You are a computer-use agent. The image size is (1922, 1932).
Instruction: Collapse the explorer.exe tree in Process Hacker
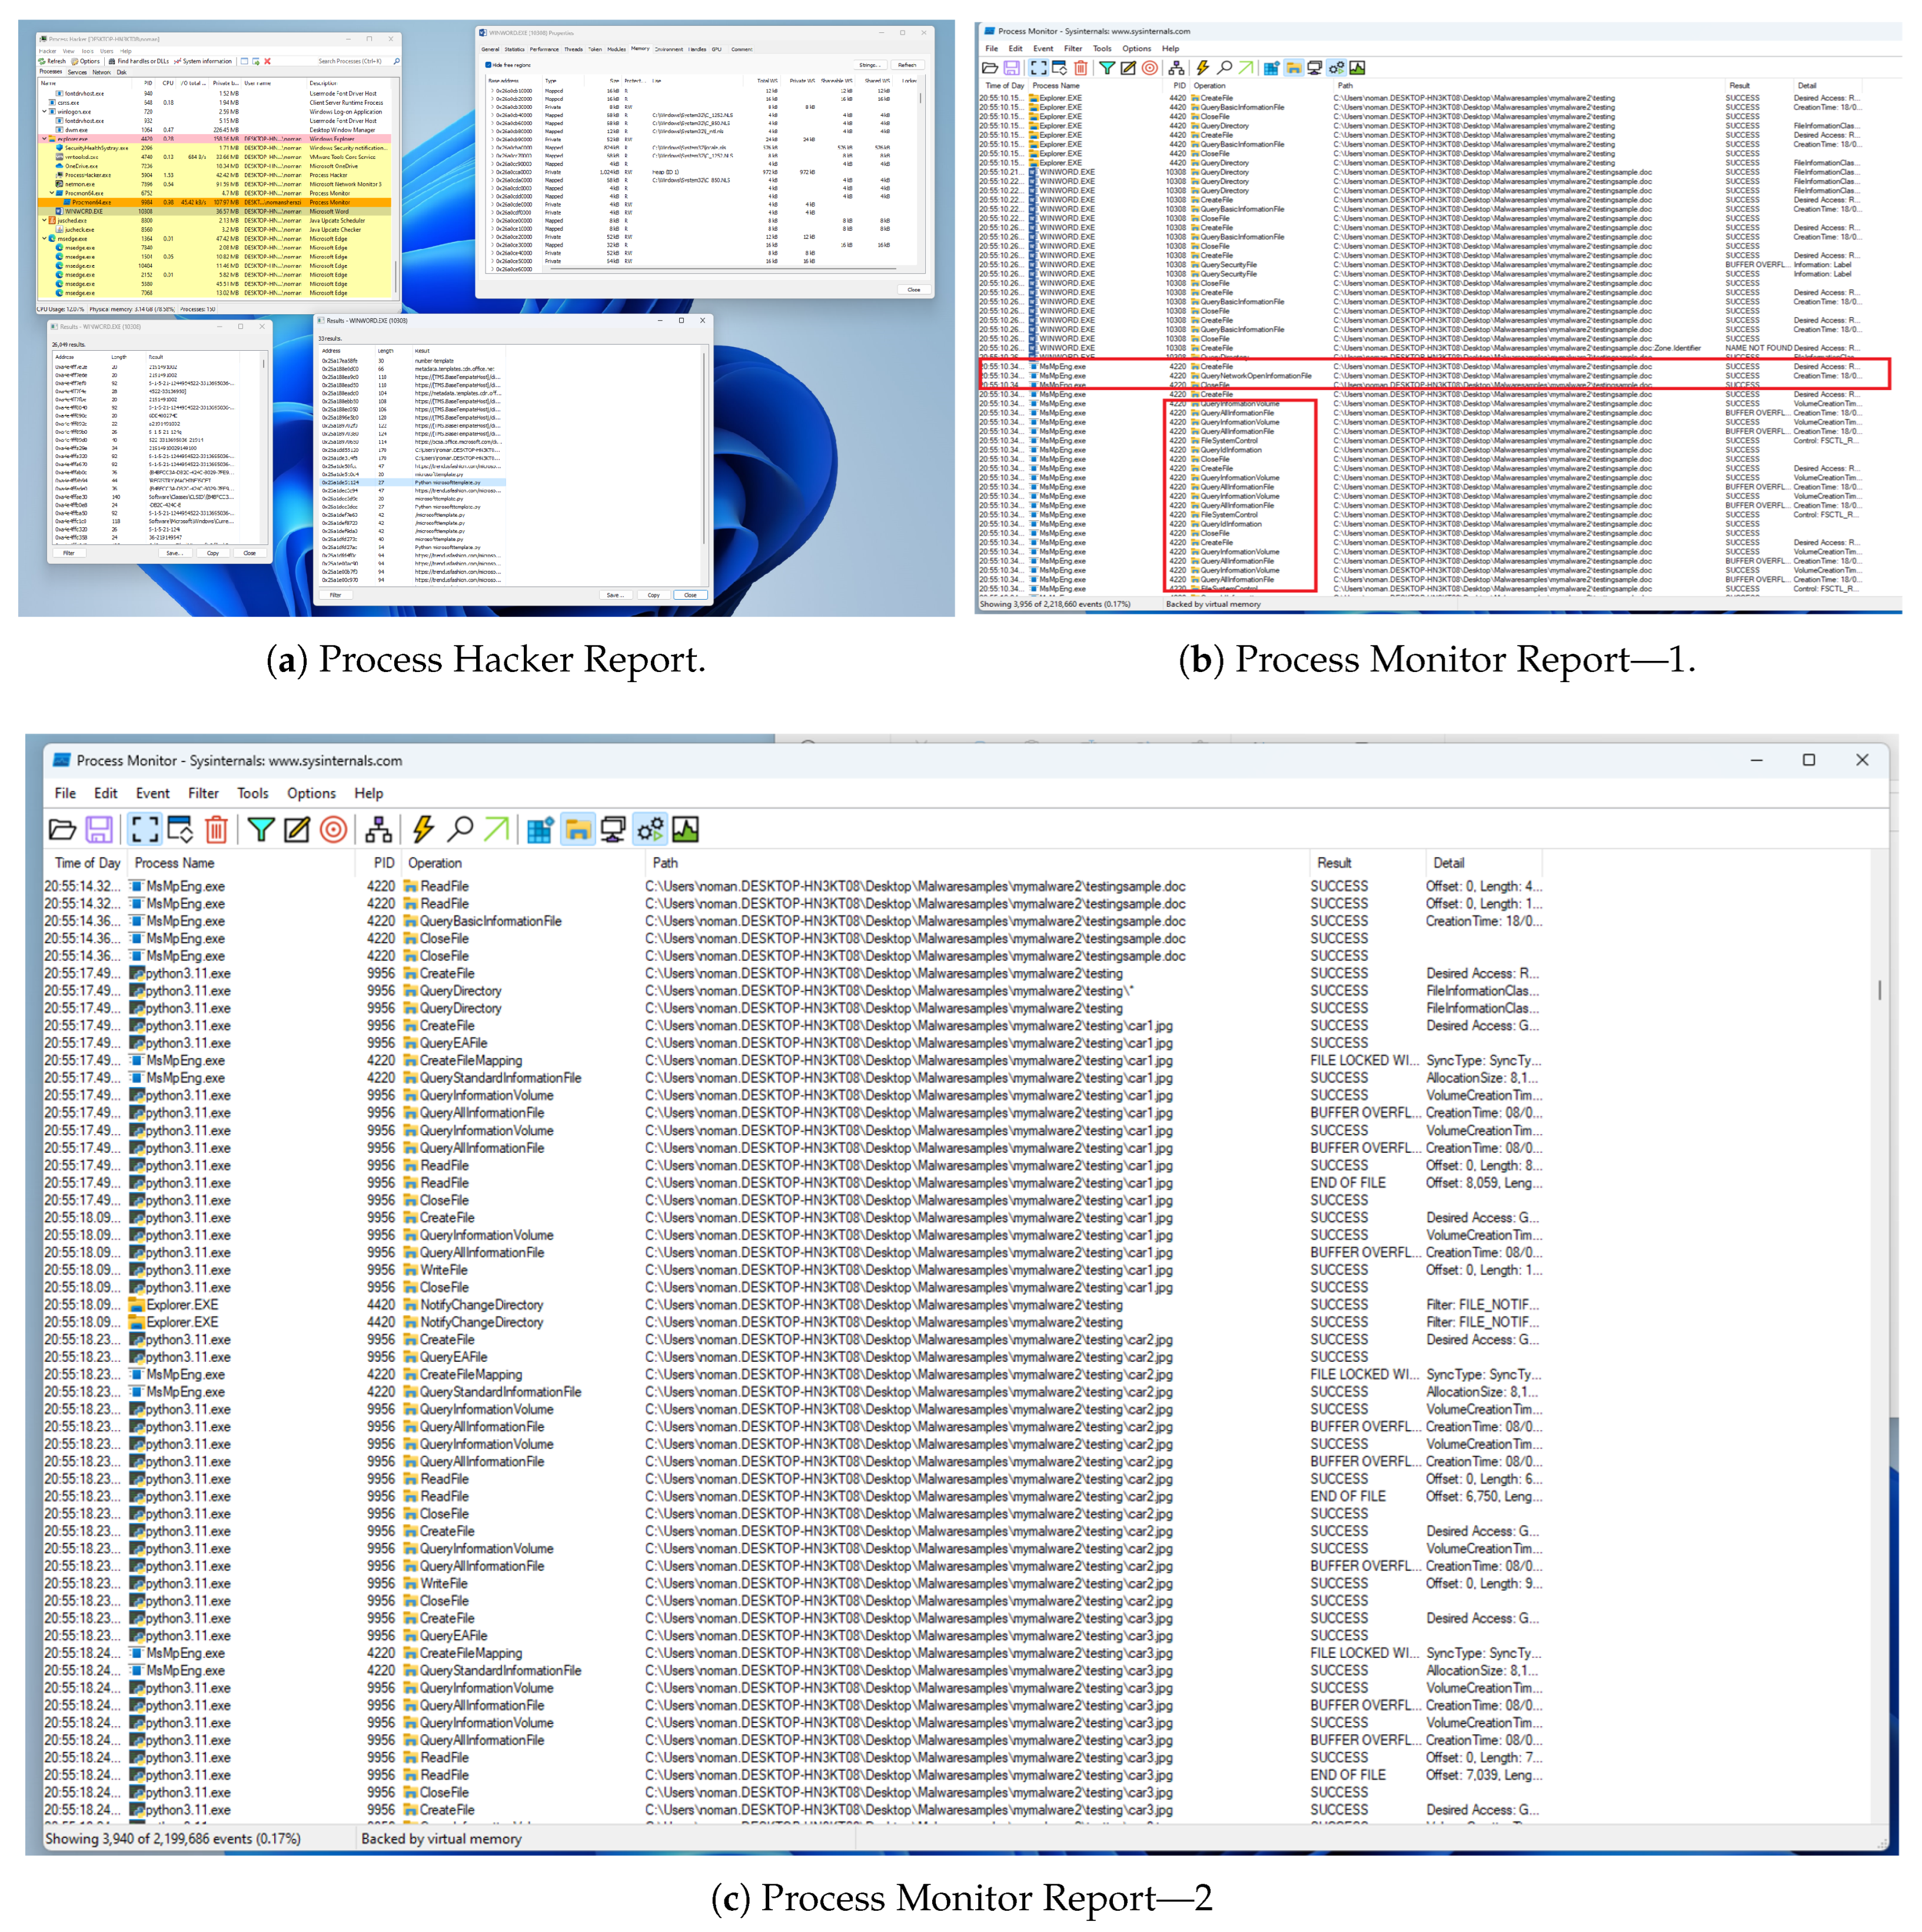coord(43,139)
